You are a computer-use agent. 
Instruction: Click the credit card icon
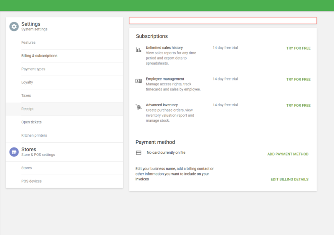pyautogui.click(x=139, y=153)
